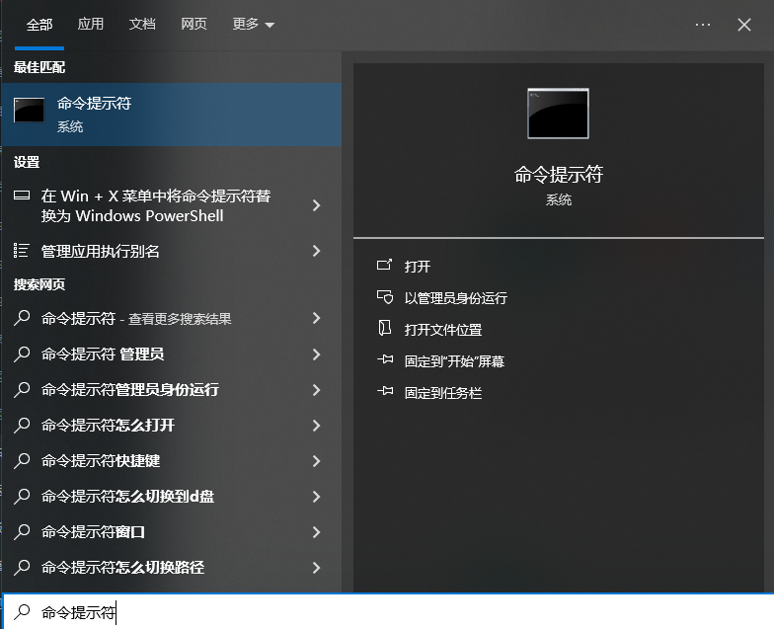The image size is (774, 629).
Task: Click the Command Prompt icon in best match
Action: point(29,112)
